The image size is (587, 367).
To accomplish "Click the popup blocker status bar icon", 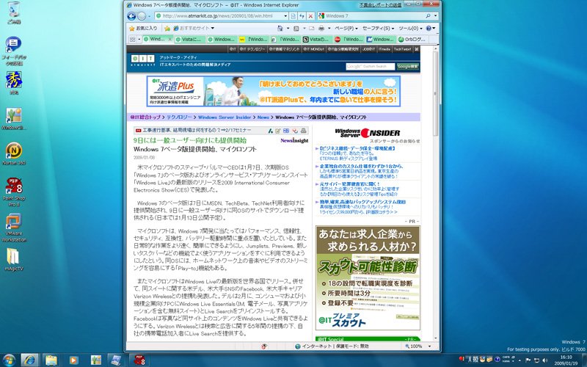I will [x=264, y=346].
